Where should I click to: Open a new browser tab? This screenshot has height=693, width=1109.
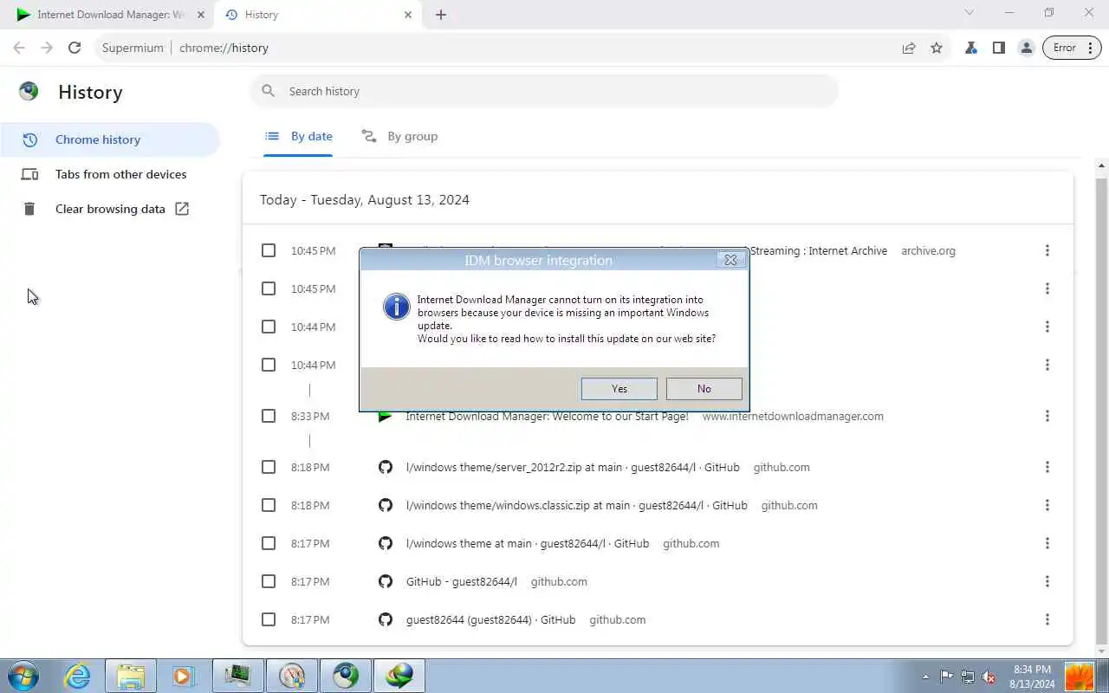click(441, 15)
